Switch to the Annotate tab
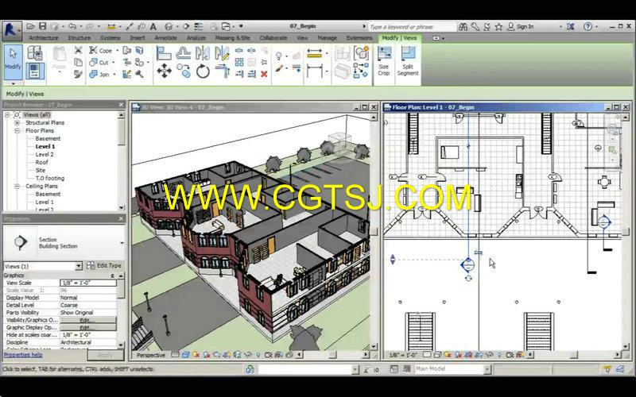Image resolution: width=636 pixels, height=397 pixels. coord(165,38)
